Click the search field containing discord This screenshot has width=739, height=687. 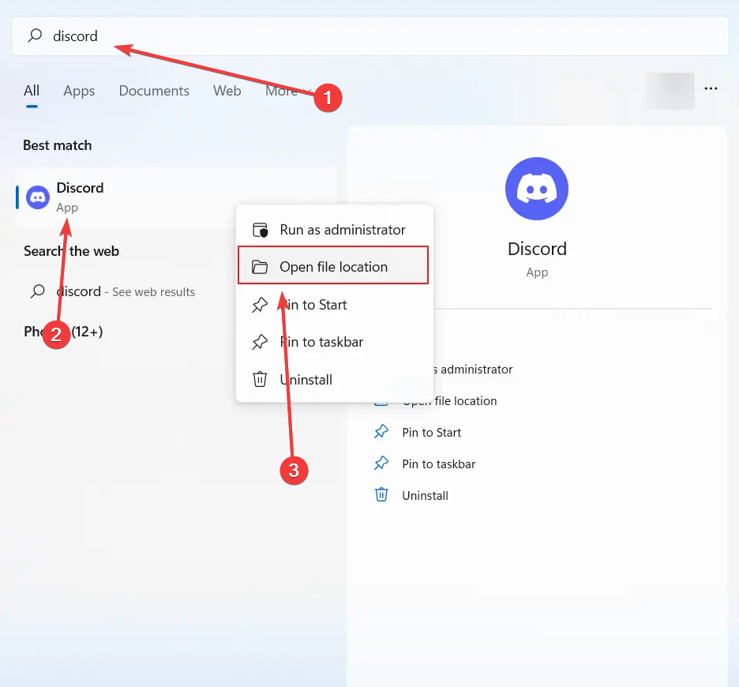click(x=370, y=36)
